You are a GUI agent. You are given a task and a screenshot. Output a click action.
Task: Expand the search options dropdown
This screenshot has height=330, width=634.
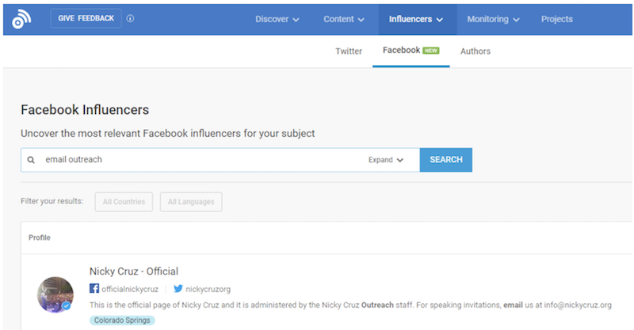[386, 160]
